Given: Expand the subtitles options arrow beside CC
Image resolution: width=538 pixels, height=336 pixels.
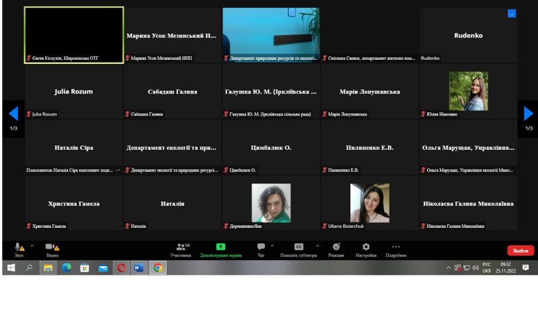Looking at the screenshot, I should point(313,246).
